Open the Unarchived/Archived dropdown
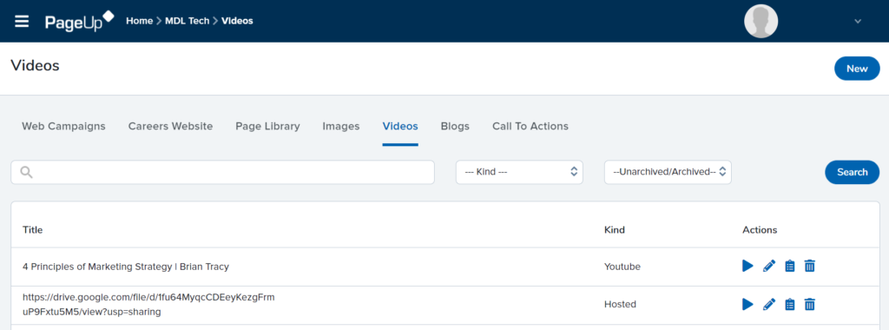The image size is (889, 330). coord(668,172)
